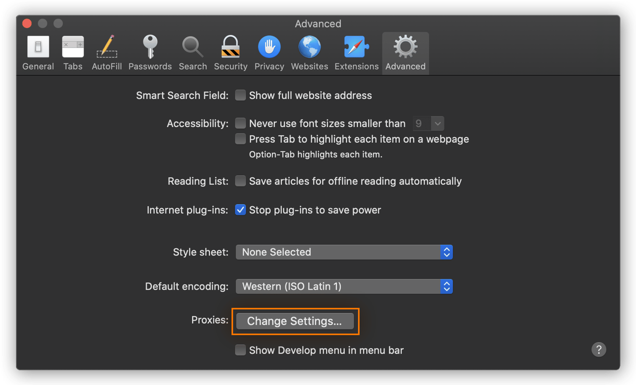Click the help question mark button

click(x=599, y=350)
